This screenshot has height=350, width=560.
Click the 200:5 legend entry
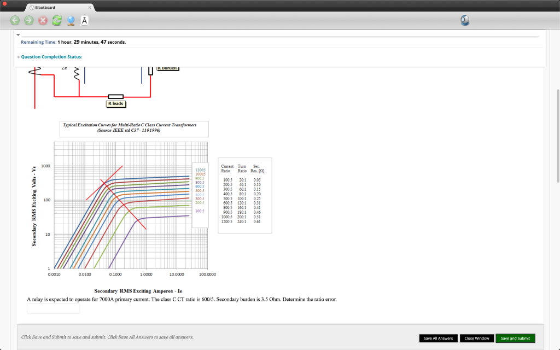coord(200,203)
